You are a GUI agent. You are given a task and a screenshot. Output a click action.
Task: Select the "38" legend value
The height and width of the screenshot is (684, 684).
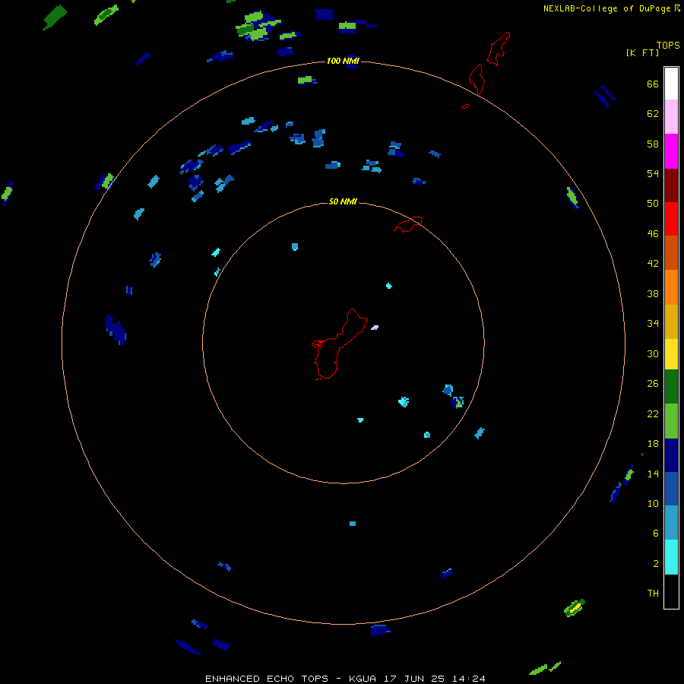(653, 293)
